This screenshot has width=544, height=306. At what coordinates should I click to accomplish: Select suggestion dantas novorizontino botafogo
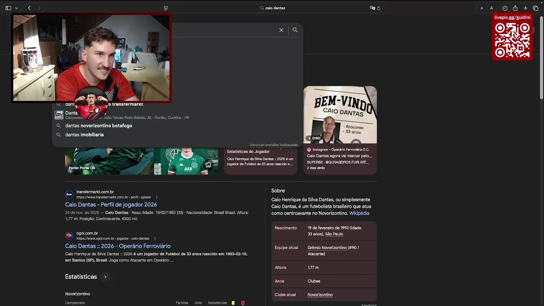[x=99, y=126]
